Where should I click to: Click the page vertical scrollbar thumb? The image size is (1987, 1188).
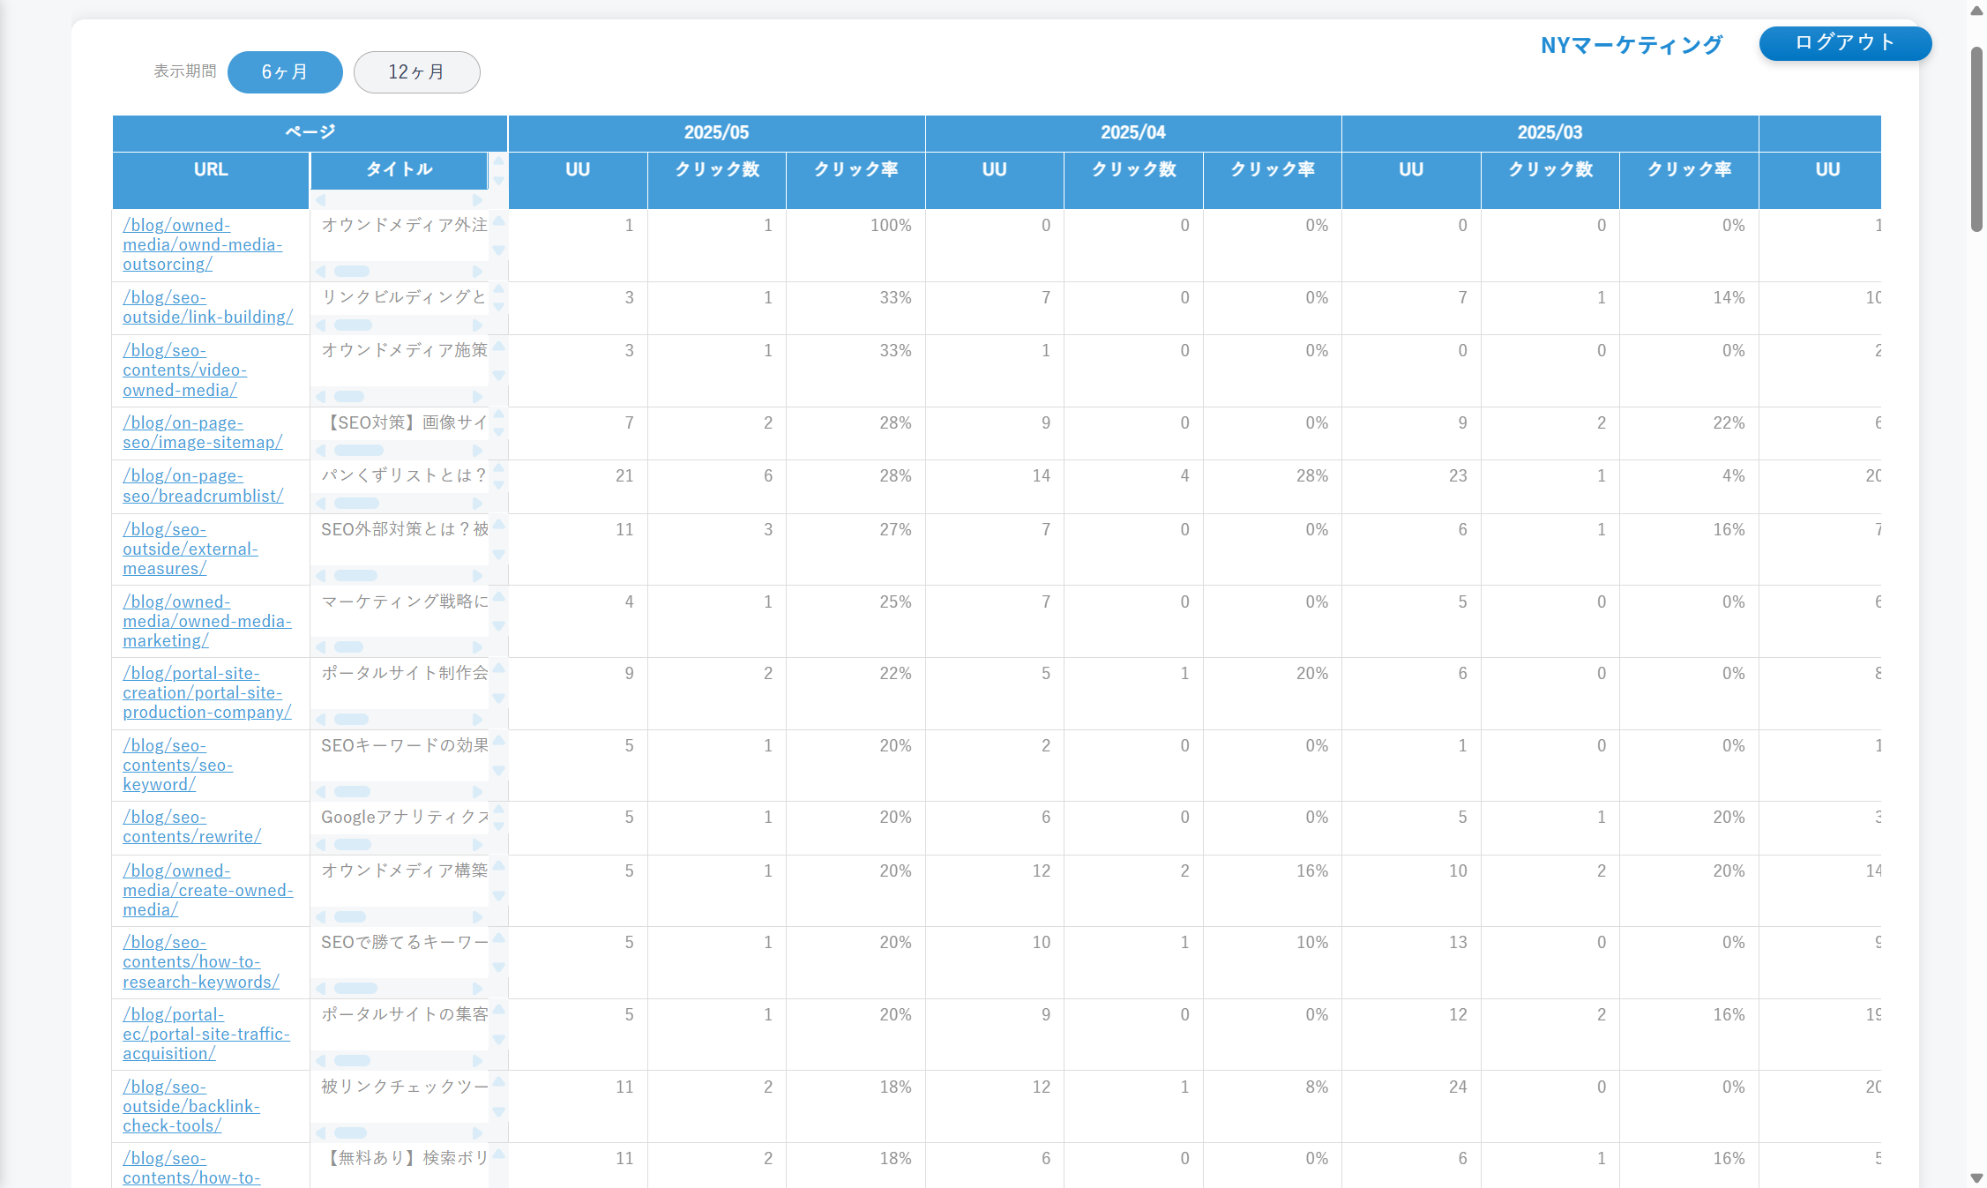click(x=1976, y=139)
